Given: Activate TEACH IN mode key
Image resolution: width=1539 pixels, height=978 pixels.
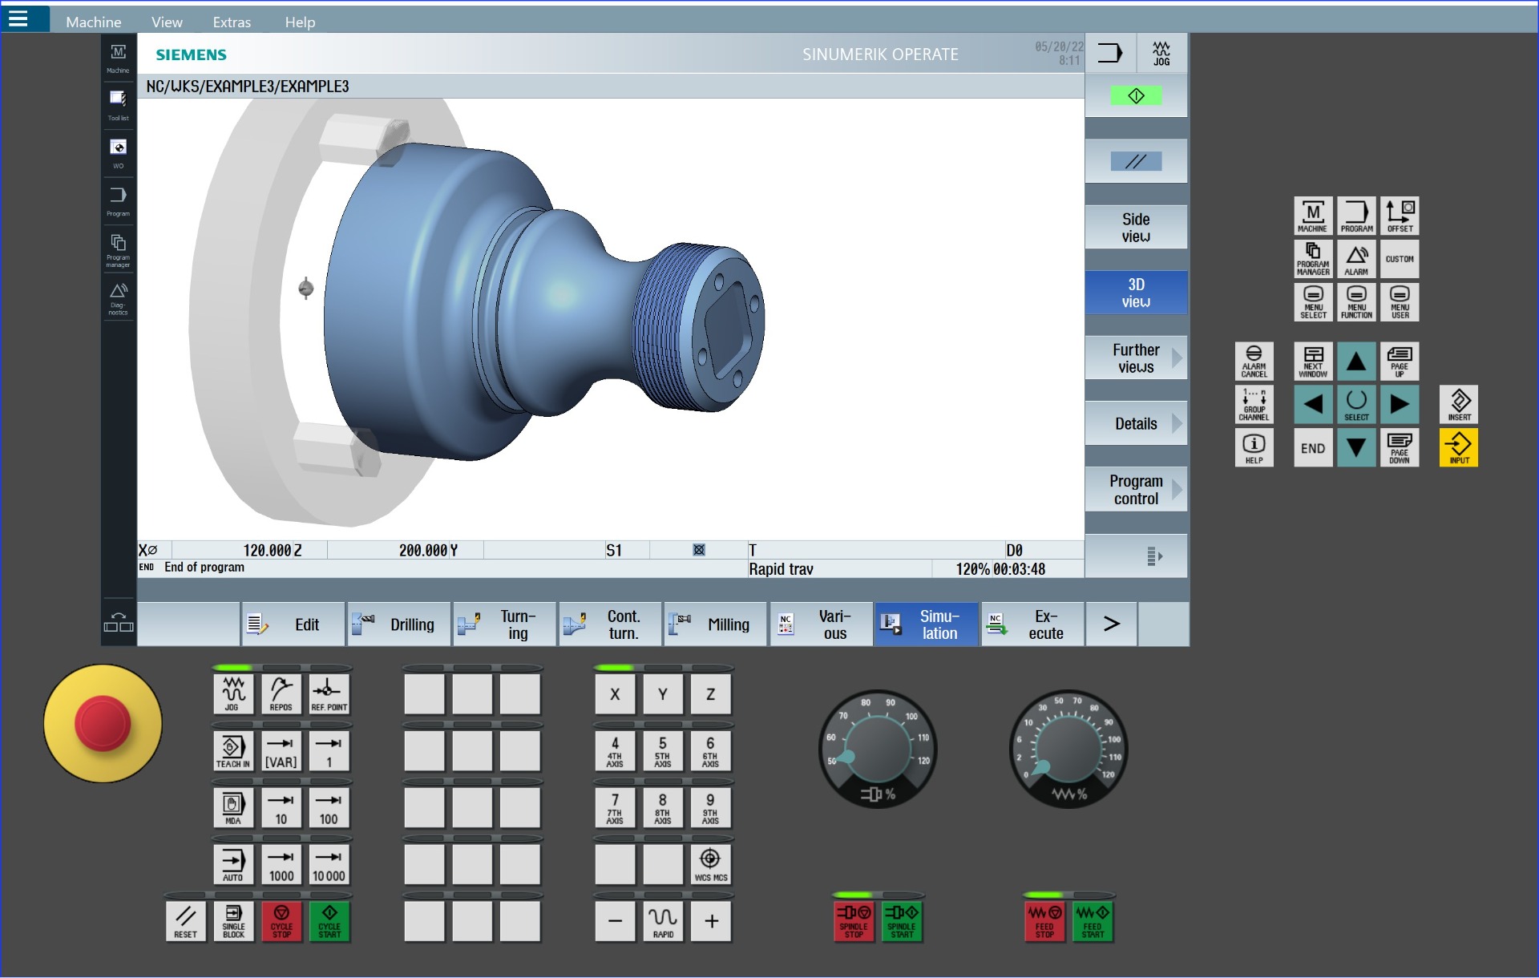Looking at the screenshot, I should [233, 751].
